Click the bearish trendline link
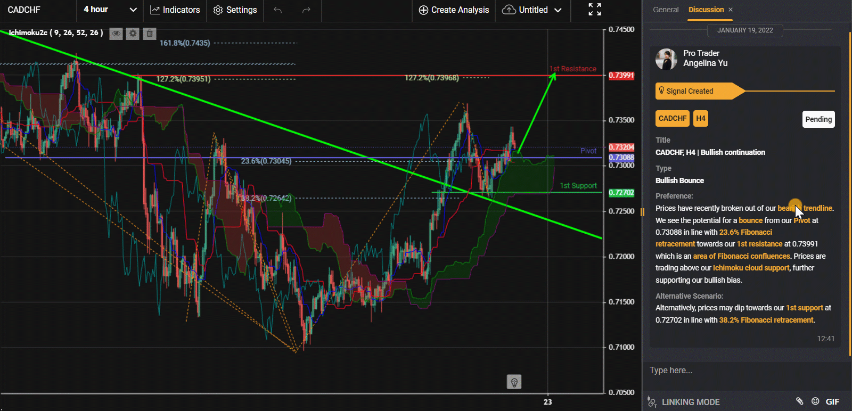852x411 pixels. tap(805, 208)
